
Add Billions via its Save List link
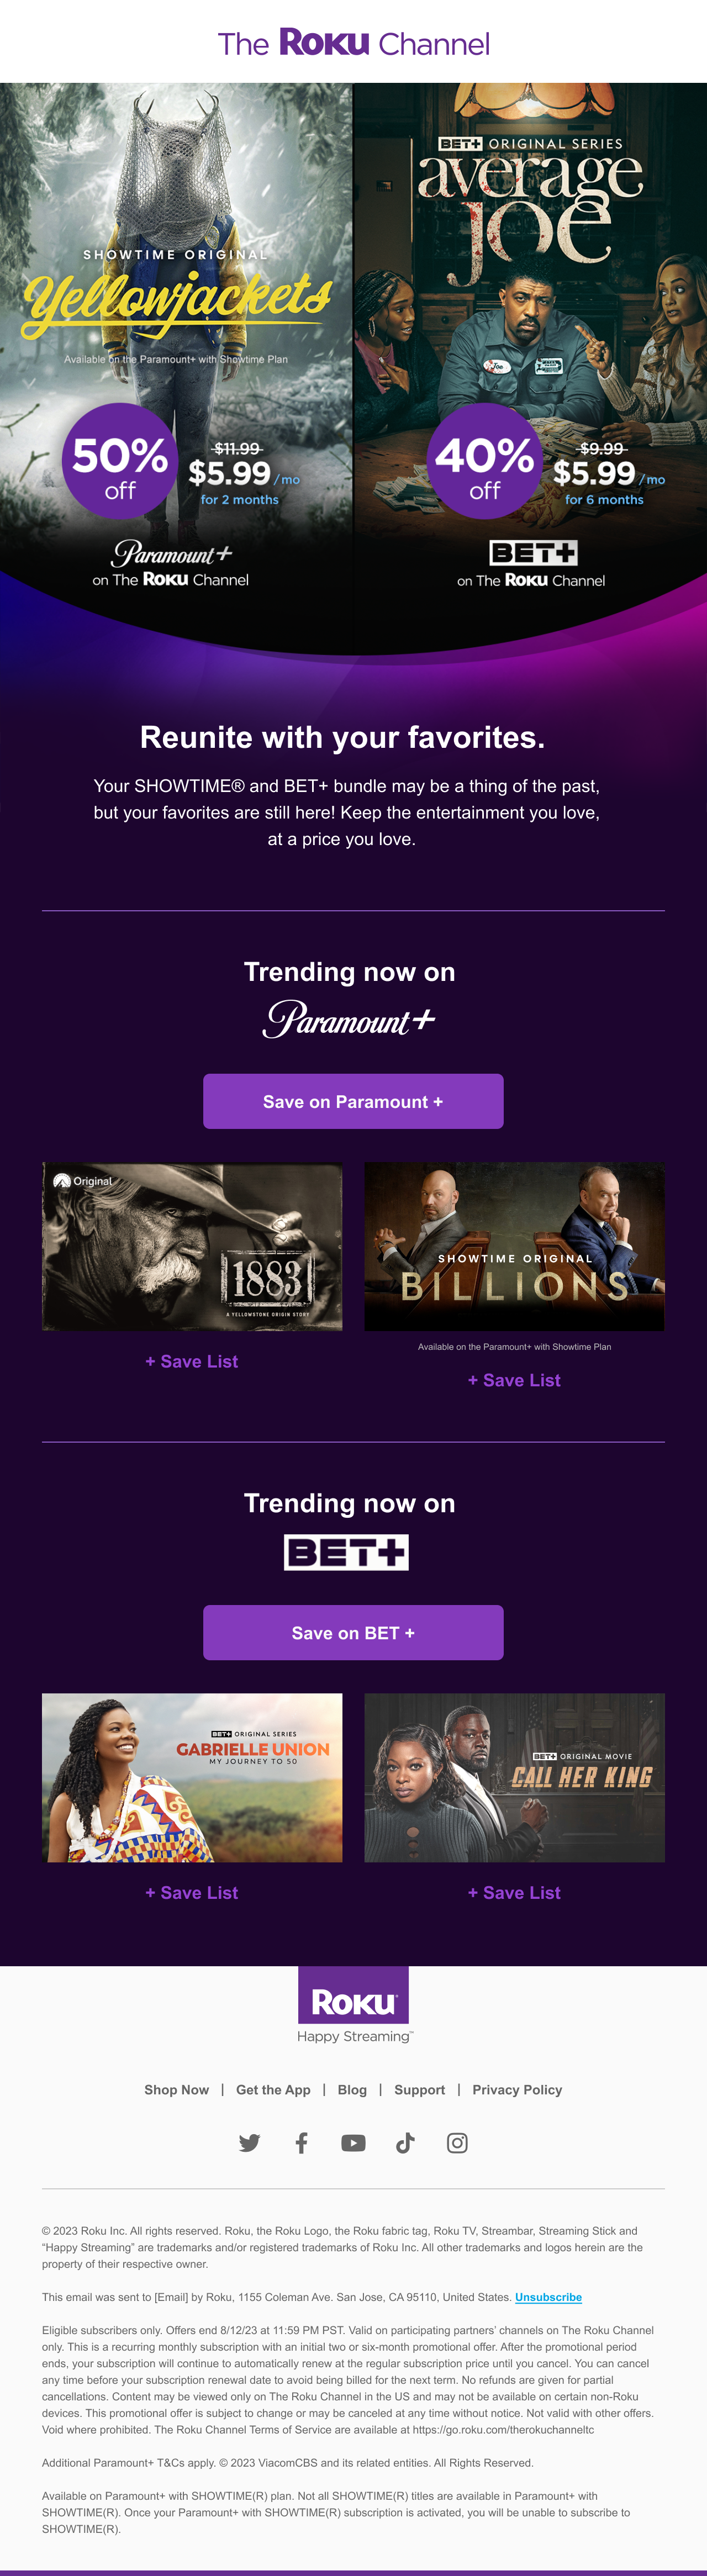[514, 1380]
